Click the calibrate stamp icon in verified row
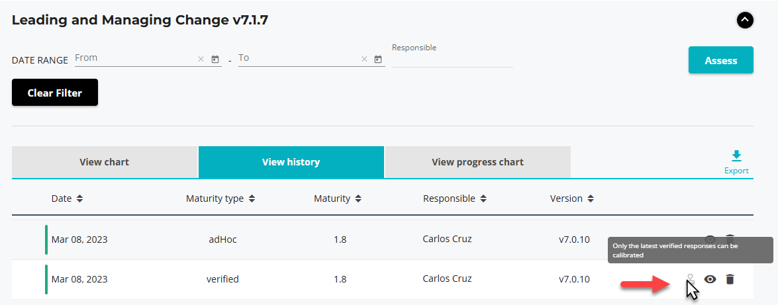The image size is (778, 305). pyautogui.click(x=690, y=279)
